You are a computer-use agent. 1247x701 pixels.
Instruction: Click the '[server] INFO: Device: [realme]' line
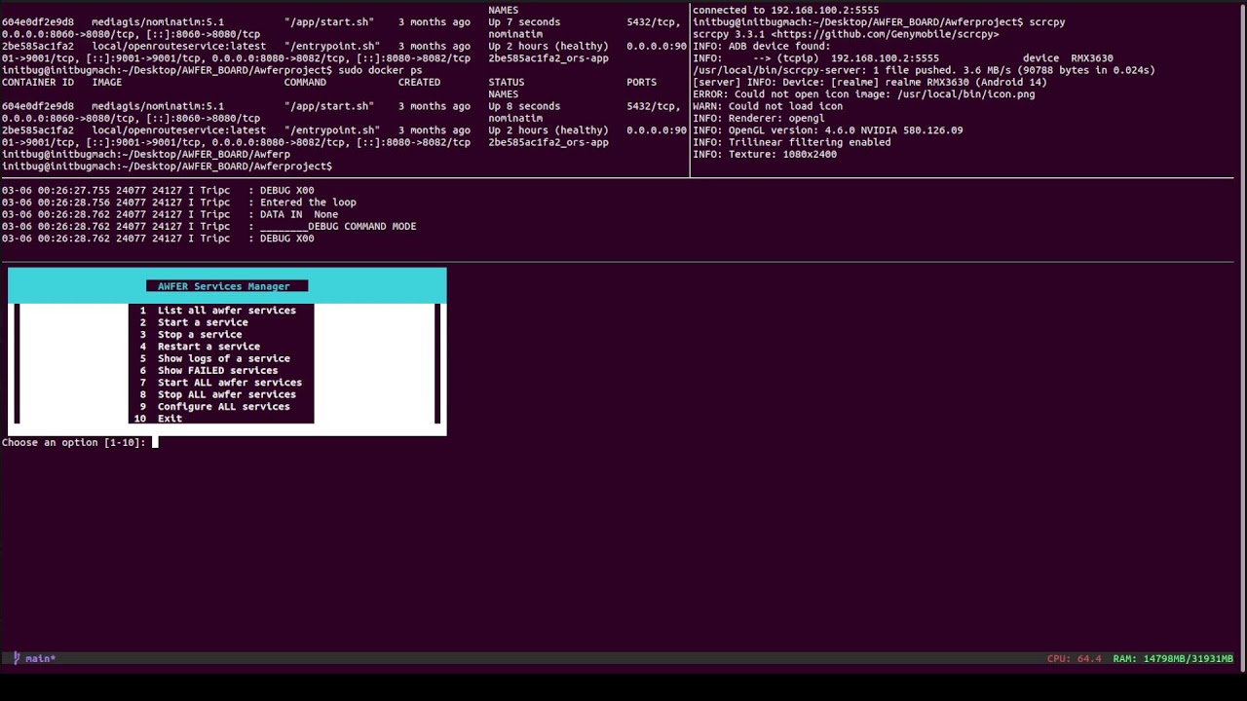[870, 82]
